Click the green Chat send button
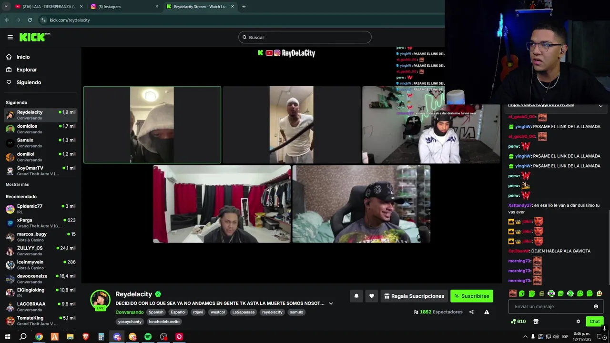The image size is (610, 343). [x=594, y=322]
